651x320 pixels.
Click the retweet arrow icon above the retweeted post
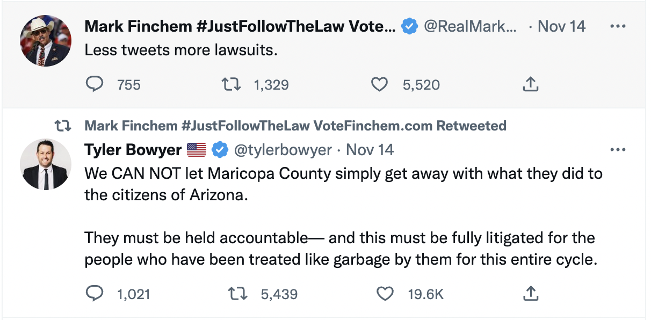(x=64, y=125)
